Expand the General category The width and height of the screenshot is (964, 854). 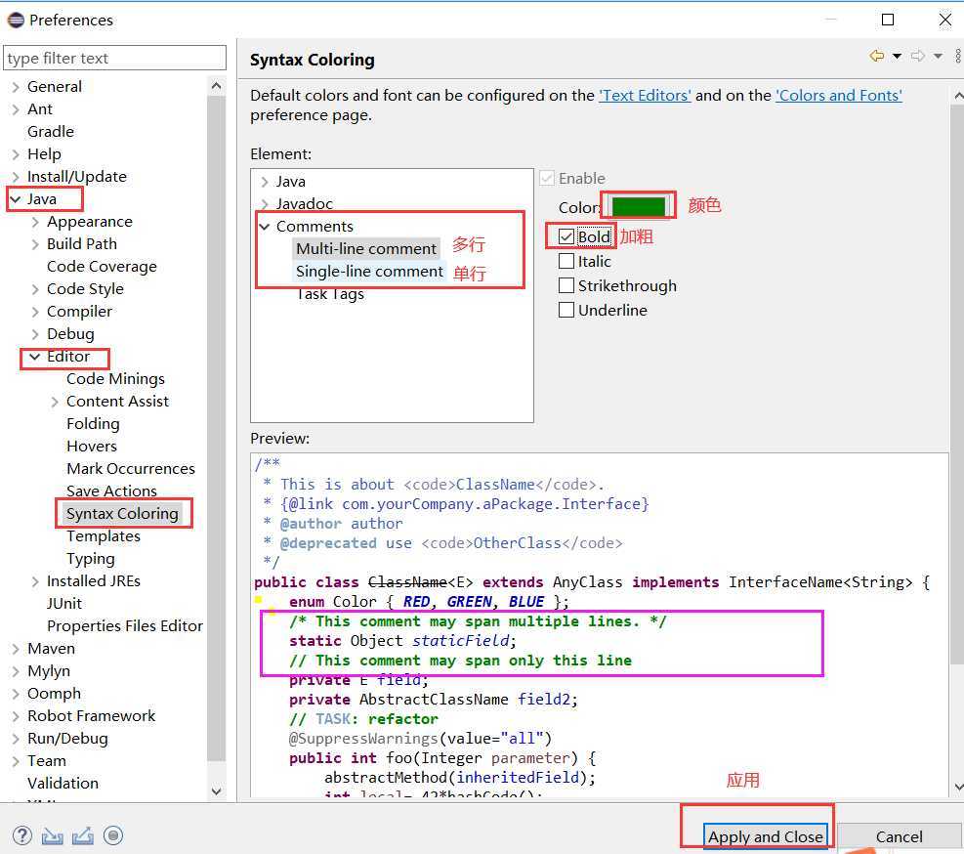point(16,87)
